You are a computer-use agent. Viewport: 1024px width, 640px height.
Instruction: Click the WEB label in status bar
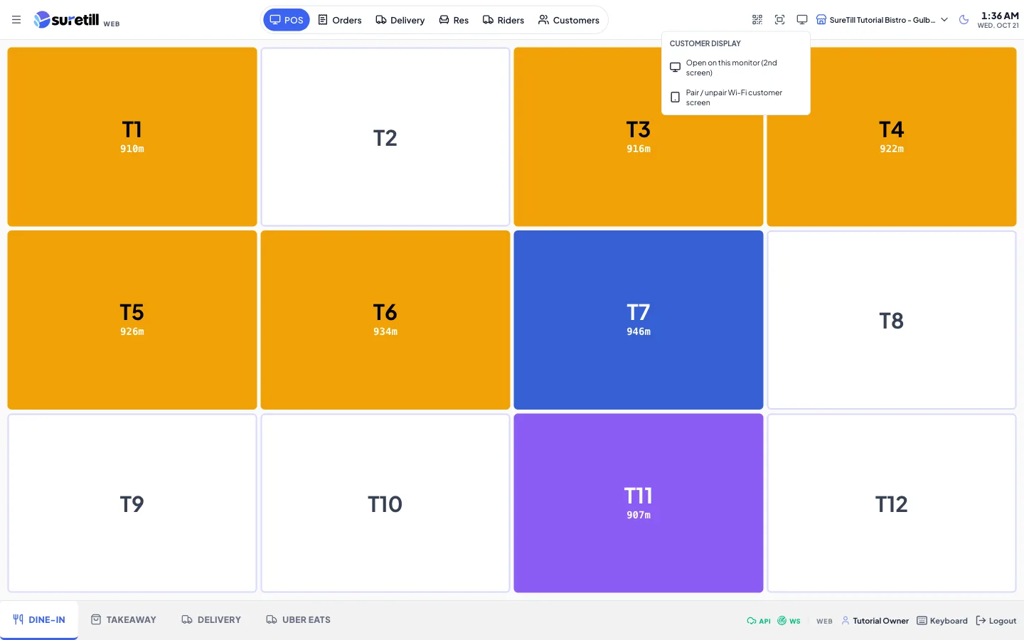tap(824, 621)
